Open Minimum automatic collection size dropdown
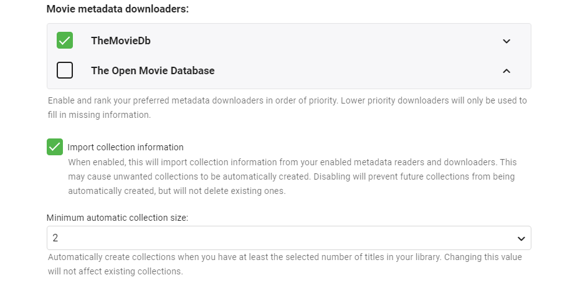575x285 pixels. pyautogui.click(x=288, y=238)
